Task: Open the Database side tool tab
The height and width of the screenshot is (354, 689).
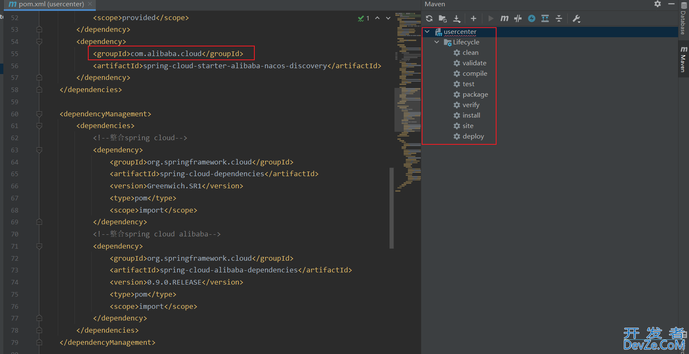Action: pos(683,19)
